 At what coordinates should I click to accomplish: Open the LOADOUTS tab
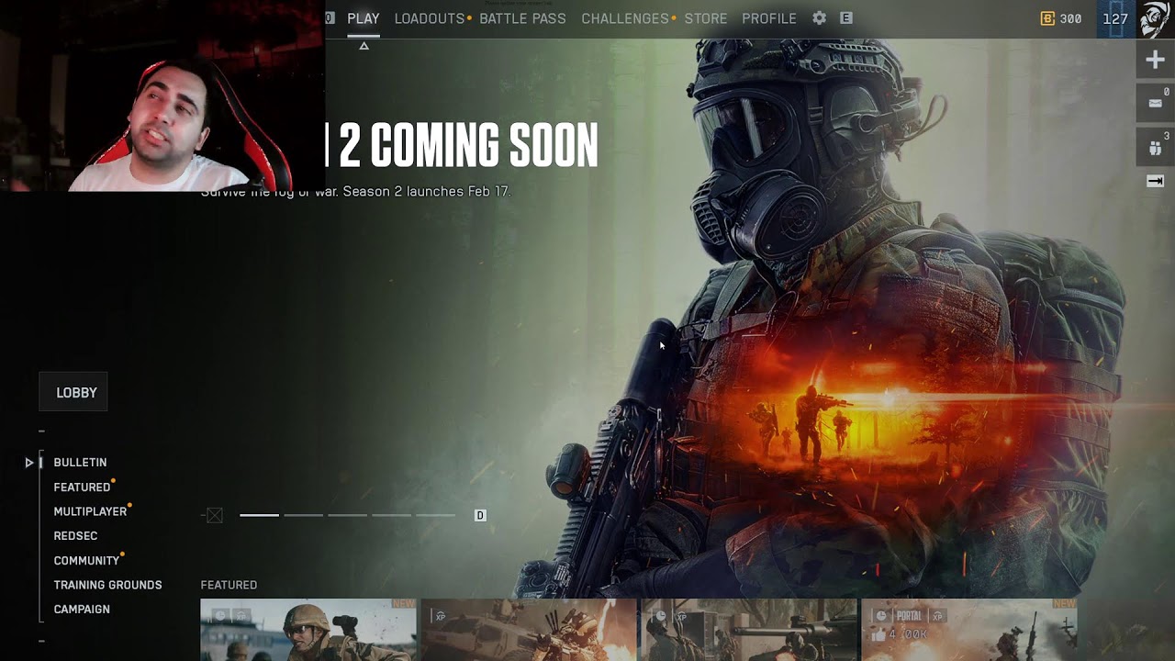(x=430, y=18)
